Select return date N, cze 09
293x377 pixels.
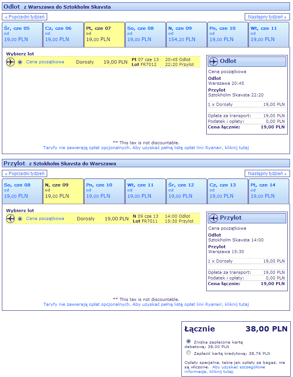[63, 191]
